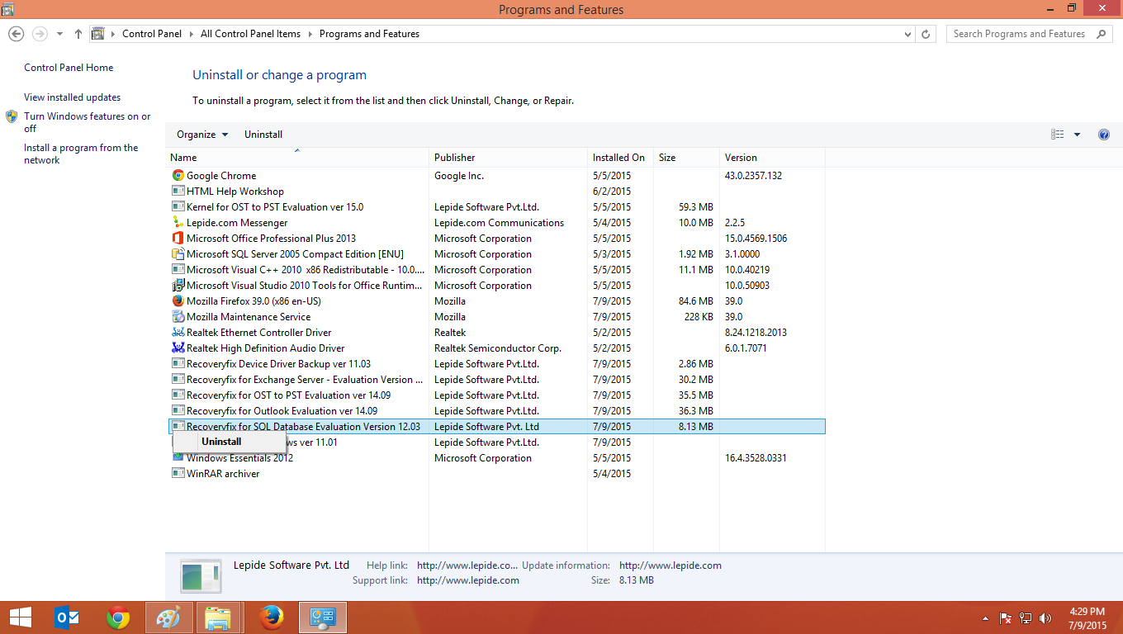
Task: Open Paint from the taskbar
Action: point(168,617)
